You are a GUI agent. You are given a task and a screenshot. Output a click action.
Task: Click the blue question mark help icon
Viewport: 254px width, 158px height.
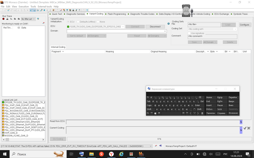click(87, 10)
